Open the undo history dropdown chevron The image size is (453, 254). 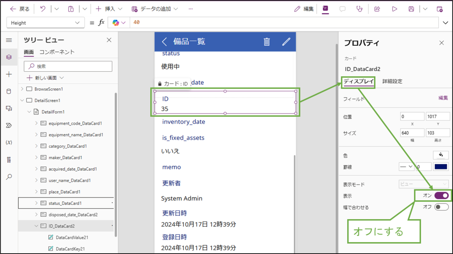pos(57,9)
